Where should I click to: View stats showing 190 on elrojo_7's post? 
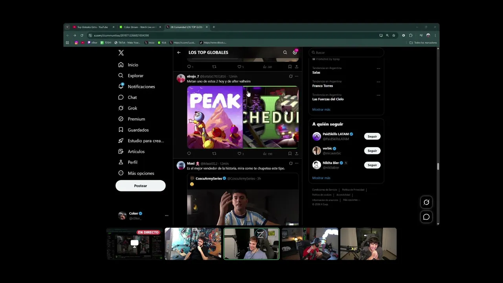268,154
